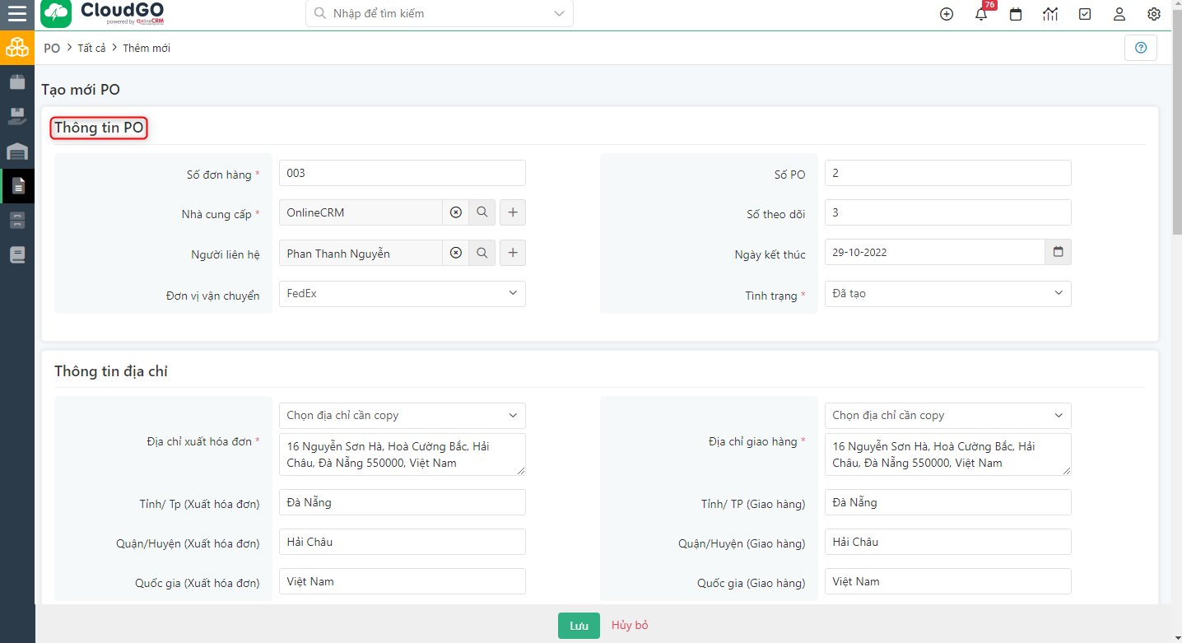Image resolution: width=1182 pixels, height=643 pixels.
Task: Open the analytics chart icon
Action: coord(1049,14)
